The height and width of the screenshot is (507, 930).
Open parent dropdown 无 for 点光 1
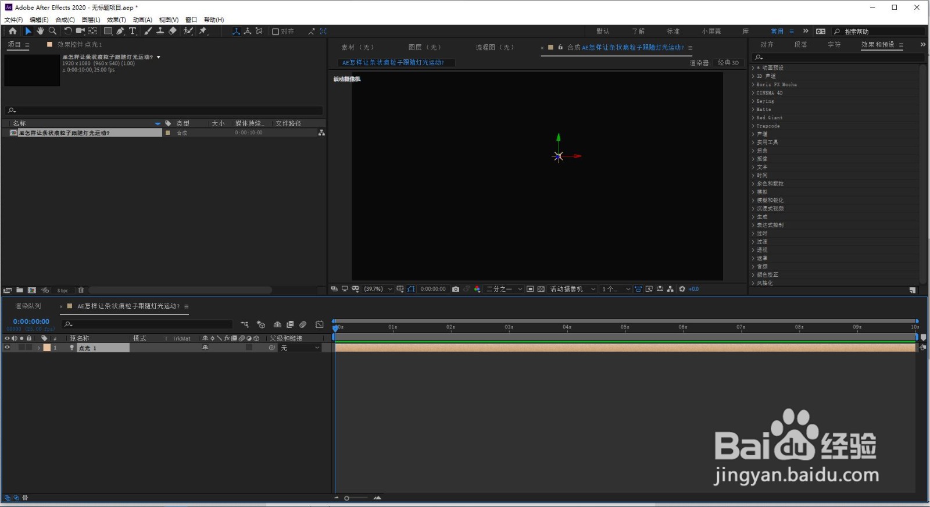299,348
